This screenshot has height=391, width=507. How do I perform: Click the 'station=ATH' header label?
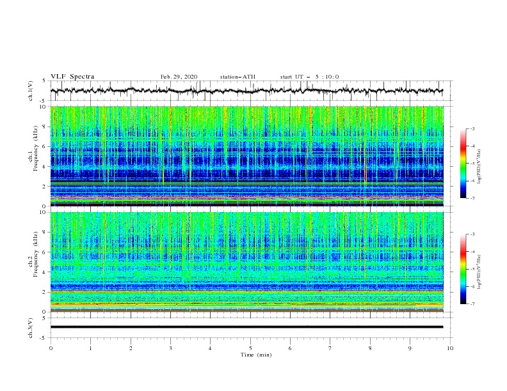(x=237, y=77)
